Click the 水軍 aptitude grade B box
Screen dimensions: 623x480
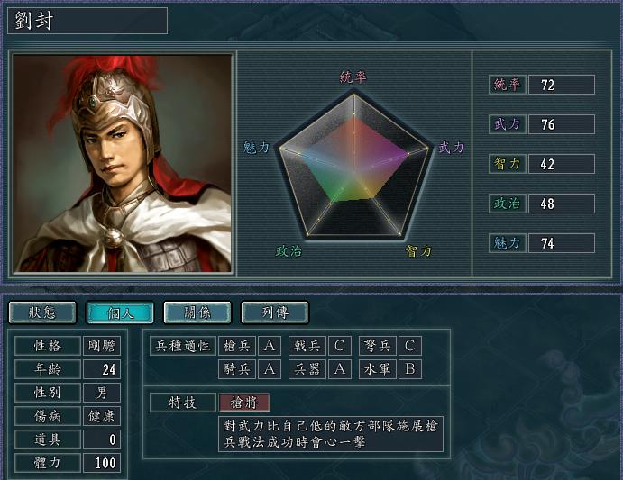pyautogui.click(x=409, y=369)
